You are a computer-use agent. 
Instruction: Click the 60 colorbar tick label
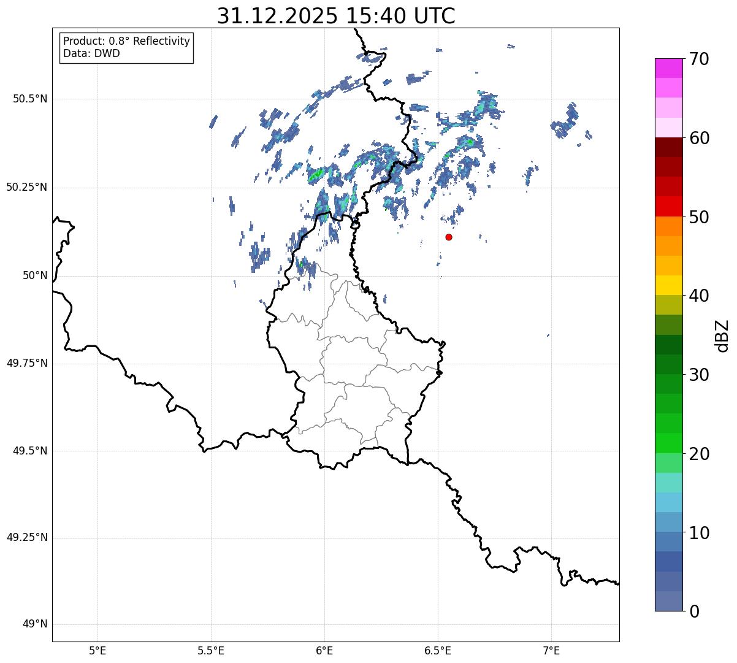click(x=699, y=138)
